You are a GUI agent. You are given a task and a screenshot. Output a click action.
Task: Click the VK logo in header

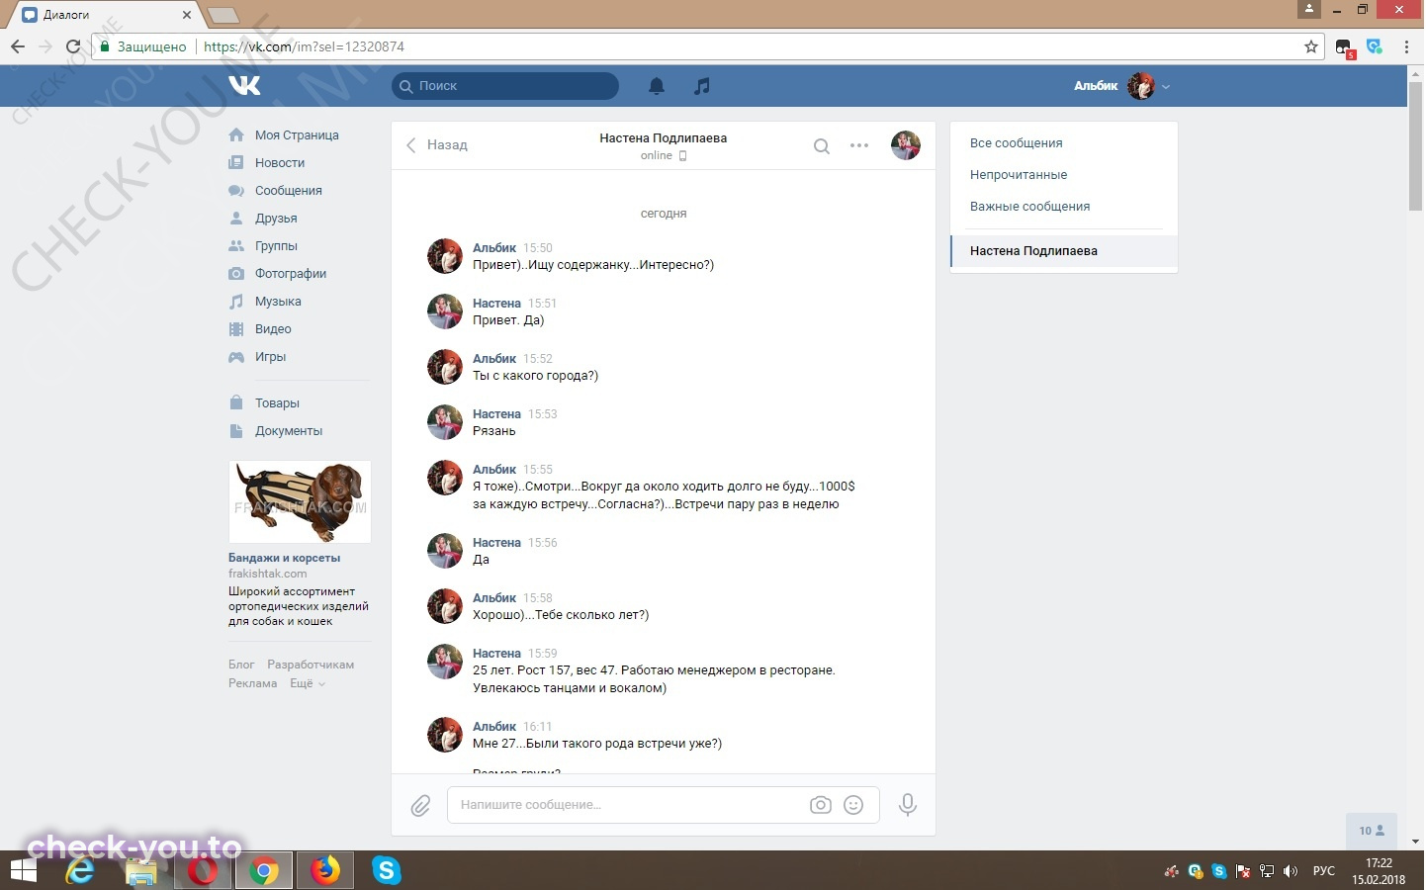244,86
